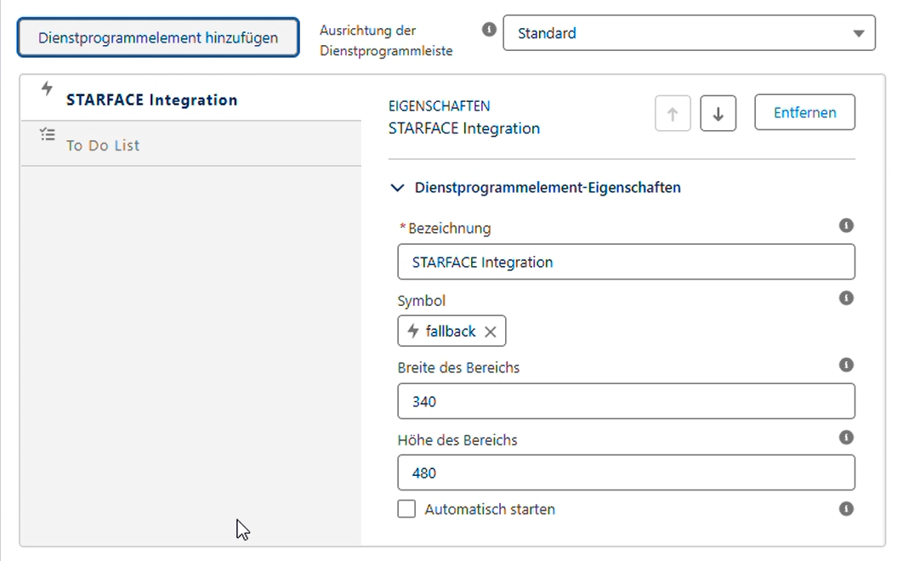The height and width of the screenshot is (561, 903).
Task: Click the Breite des Bereichs field
Action: (626, 401)
